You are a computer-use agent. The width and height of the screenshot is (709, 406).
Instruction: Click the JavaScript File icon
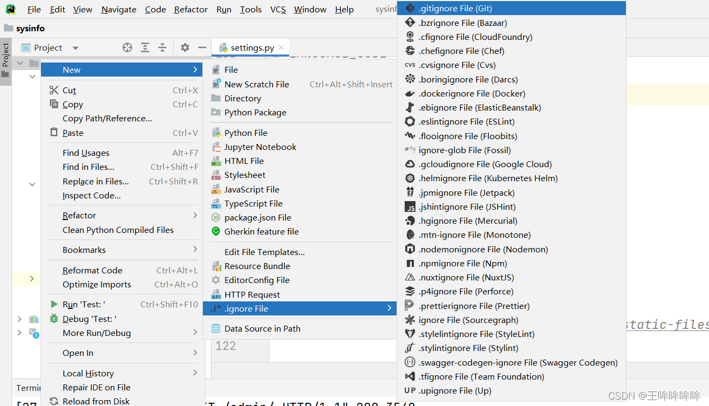(216, 189)
